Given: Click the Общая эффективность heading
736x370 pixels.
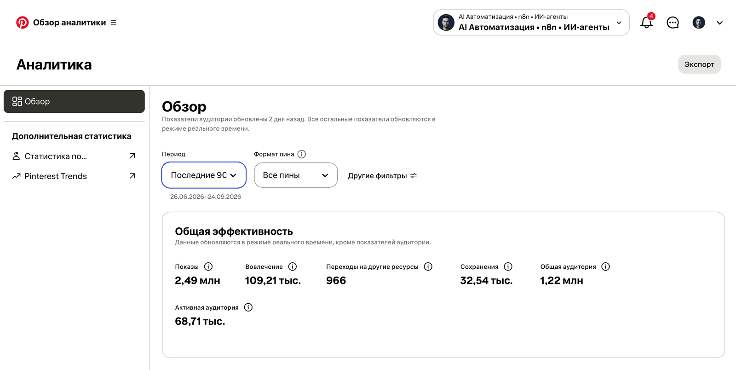Looking at the screenshot, I should click(234, 231).
